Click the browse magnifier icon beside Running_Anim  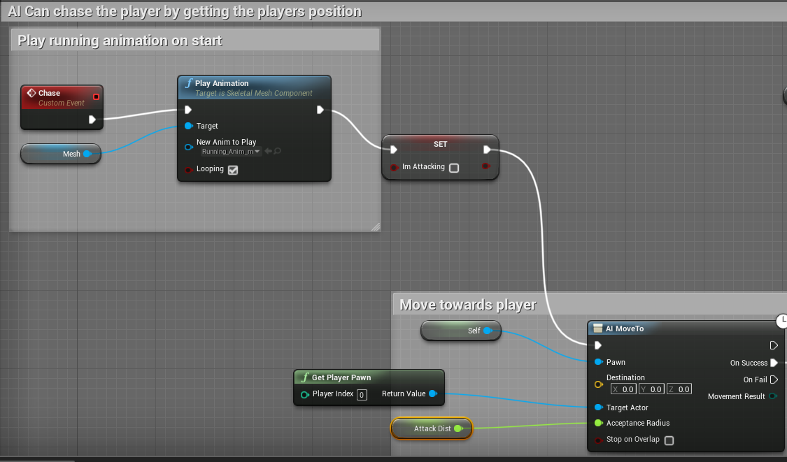pos(278,152)
